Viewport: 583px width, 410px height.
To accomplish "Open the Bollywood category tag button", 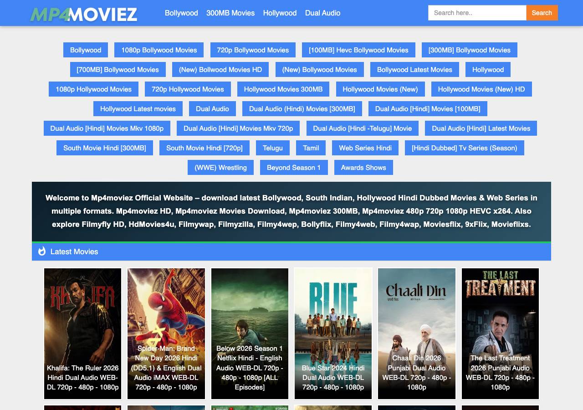I will coord(86,50).
